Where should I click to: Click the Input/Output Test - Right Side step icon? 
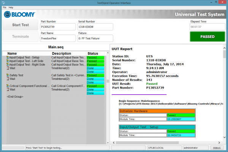pyautogui.click(x=8, y=65)
